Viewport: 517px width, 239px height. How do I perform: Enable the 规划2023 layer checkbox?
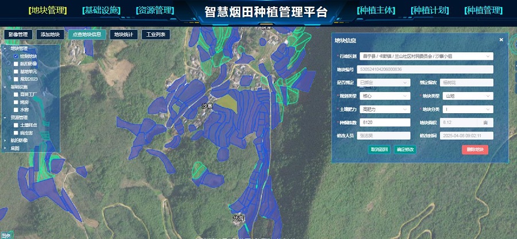pos(16,79)
